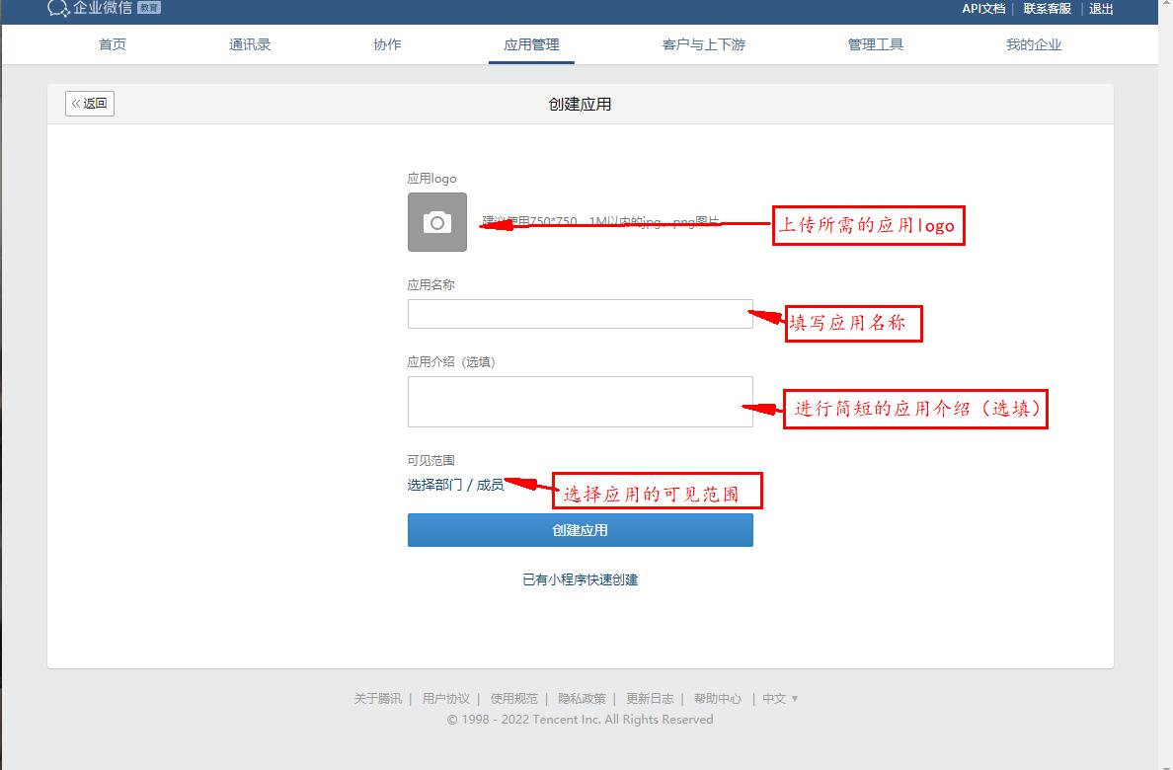
Task: Click the camera icon to upload app logo
Action: [436, 222]
